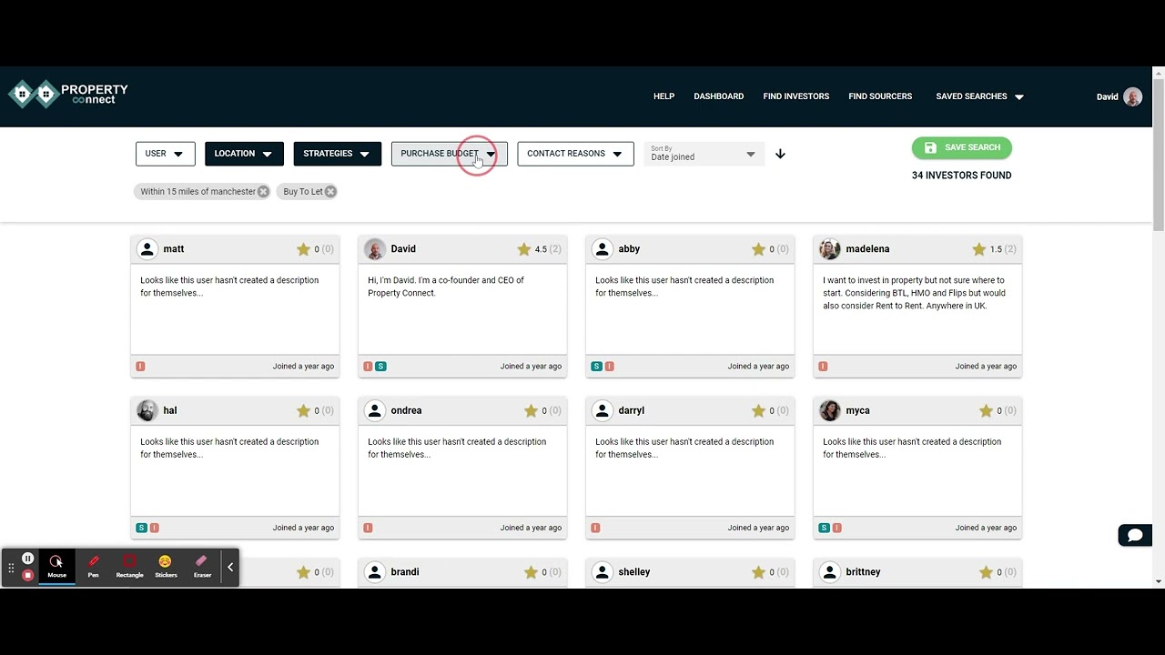
Task: Click '34 INVESTORS FOUND' text
Action: click(961, 176)
